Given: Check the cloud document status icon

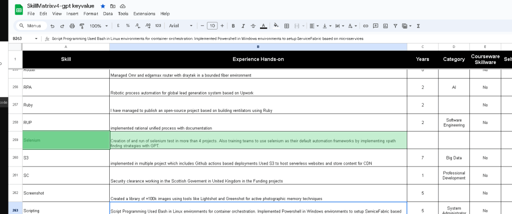Looking at the screenshot, I should point(123,6).
